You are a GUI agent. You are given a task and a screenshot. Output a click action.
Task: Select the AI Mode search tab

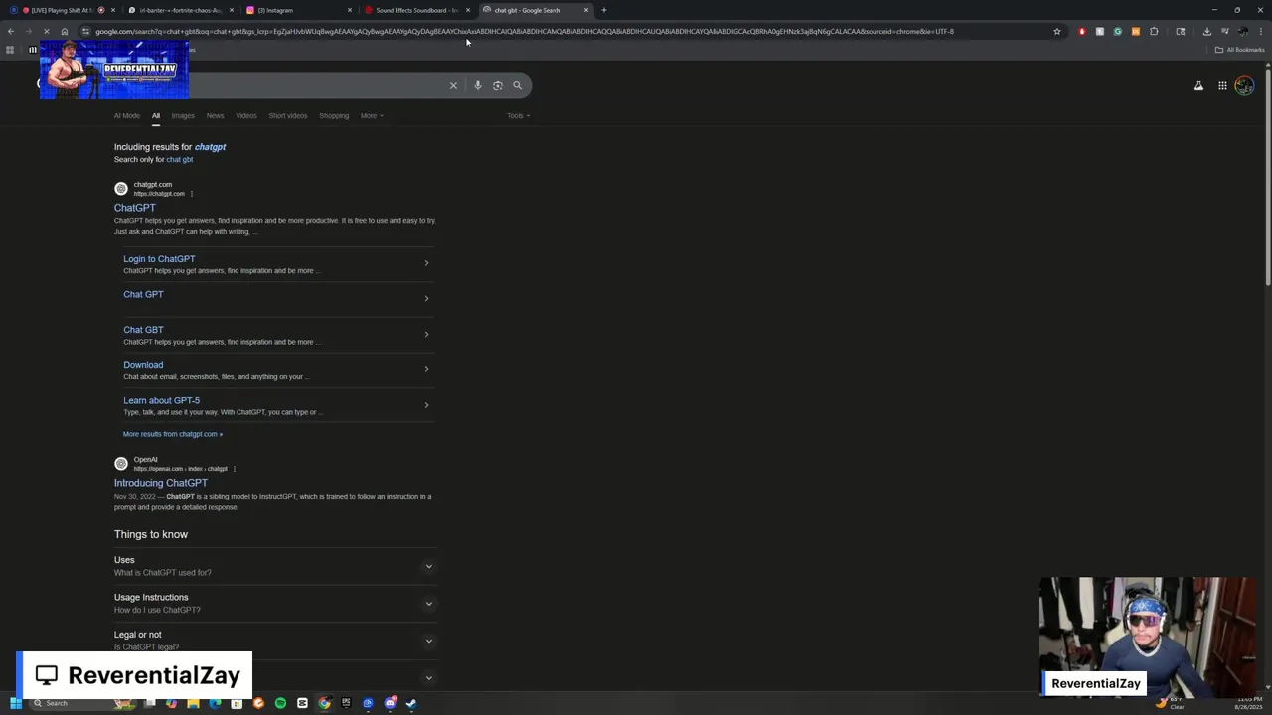[x=127, y=116]
